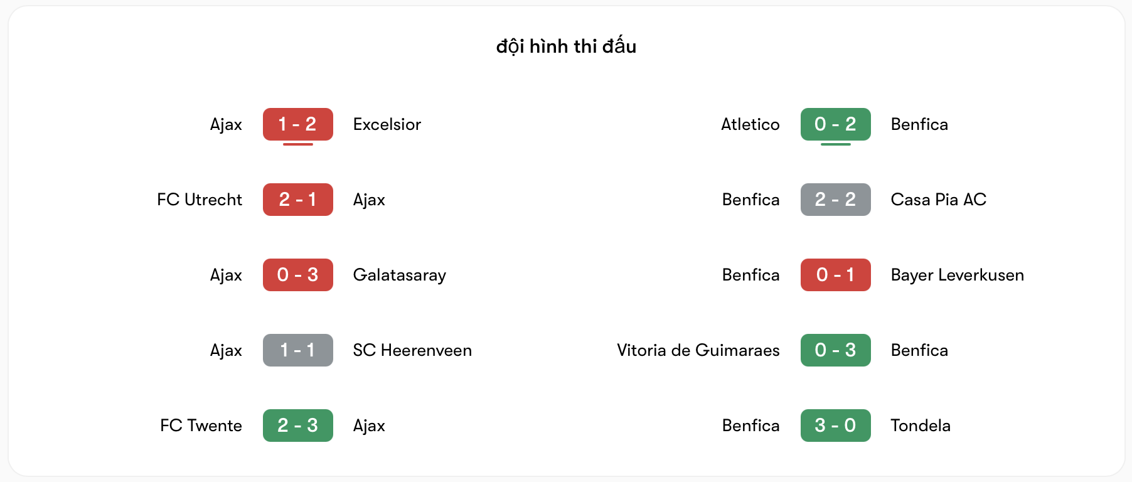Click the FC Twente team name

[201, 426]
